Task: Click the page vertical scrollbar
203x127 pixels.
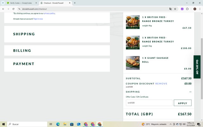Action: [202, 69]
